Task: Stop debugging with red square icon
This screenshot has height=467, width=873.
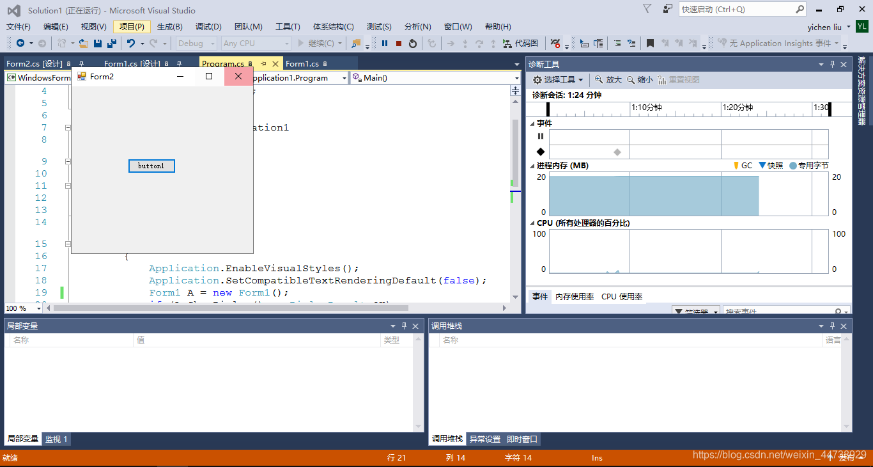Action: click(x=399, y=43)
